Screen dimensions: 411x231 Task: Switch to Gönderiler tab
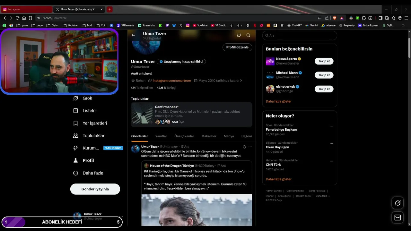coord(140,136)
